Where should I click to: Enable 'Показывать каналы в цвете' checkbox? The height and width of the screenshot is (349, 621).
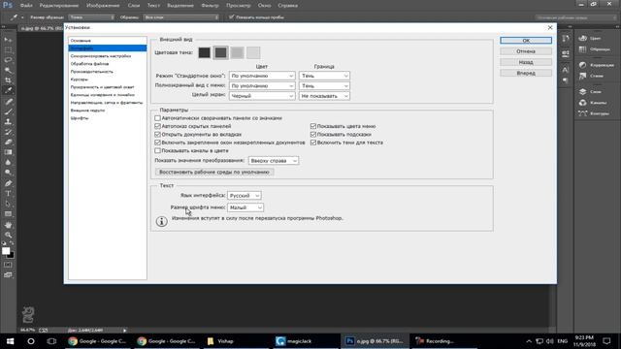click(x=157, y=151)
